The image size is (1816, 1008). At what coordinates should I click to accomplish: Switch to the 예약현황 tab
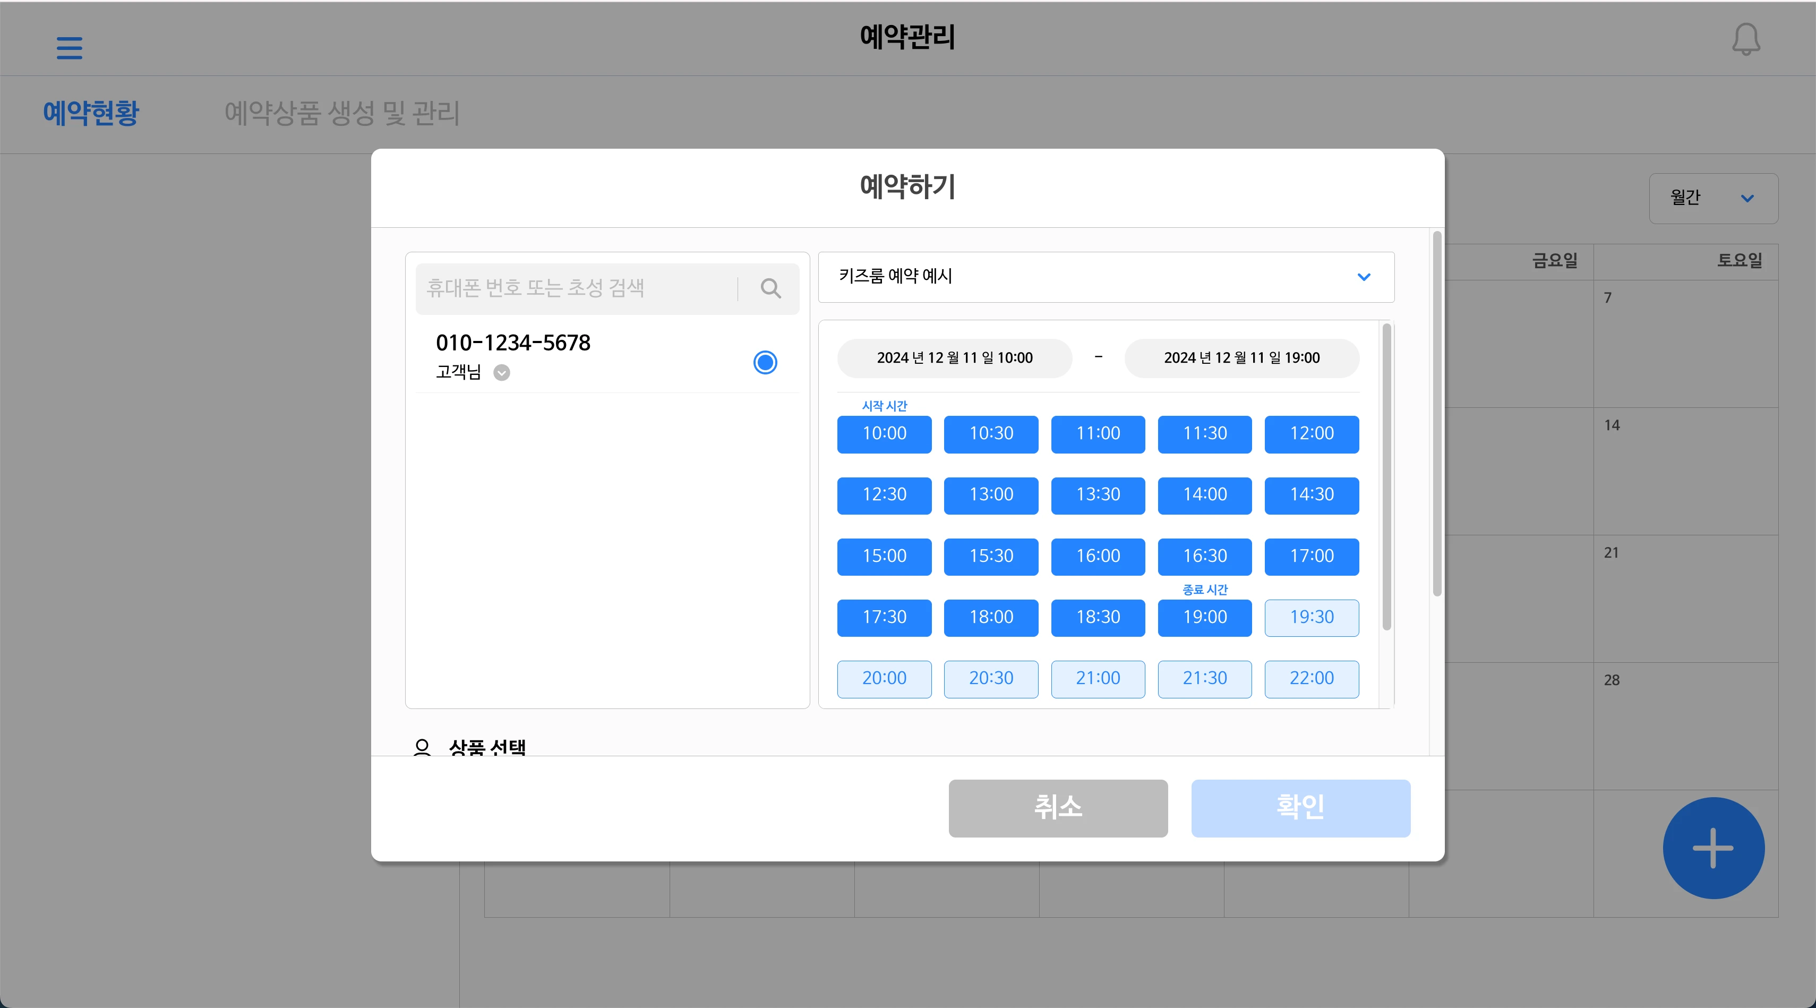coord(91,113)
